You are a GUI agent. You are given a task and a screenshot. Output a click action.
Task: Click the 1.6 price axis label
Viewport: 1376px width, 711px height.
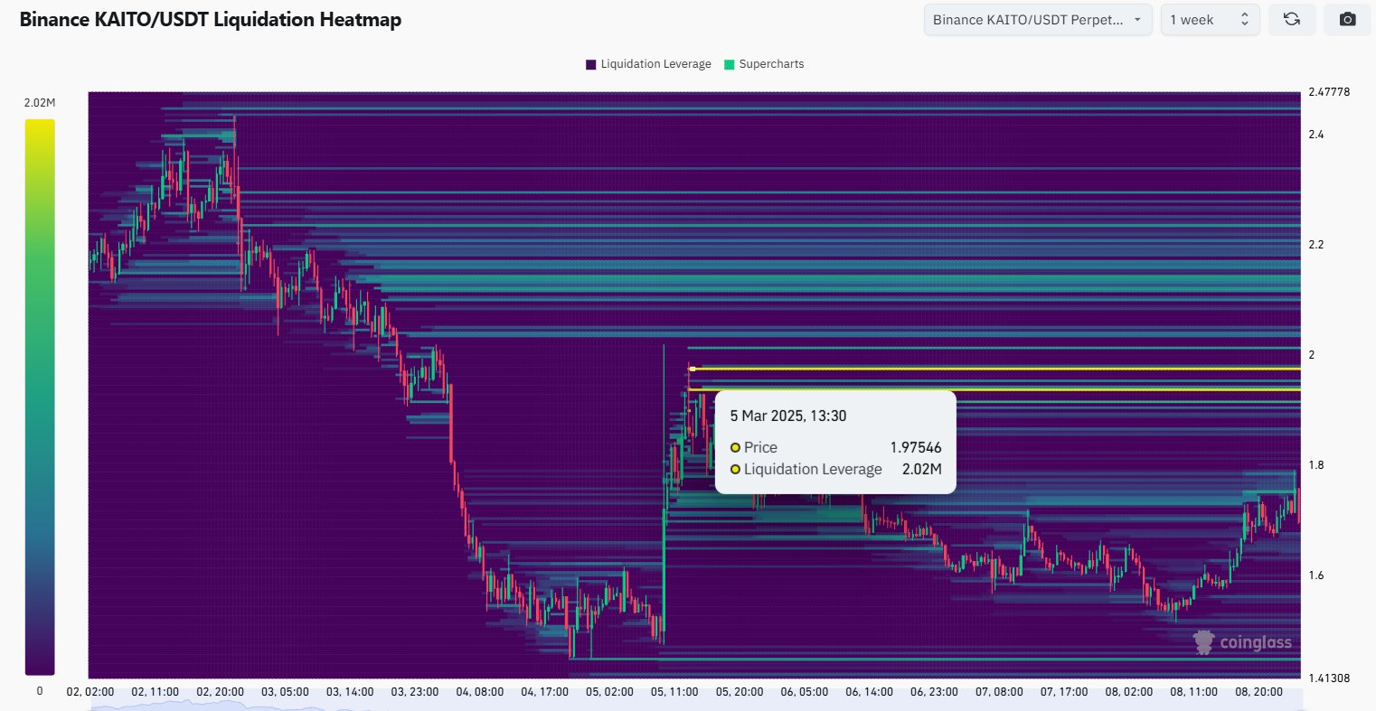pos(1316,575)
